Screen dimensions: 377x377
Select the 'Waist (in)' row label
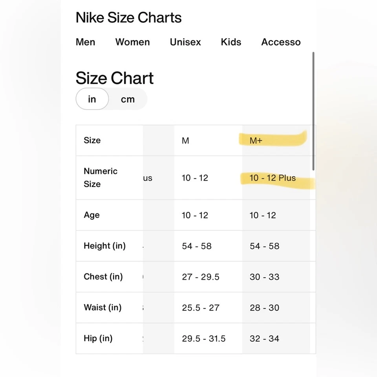(x=102, y=307)
